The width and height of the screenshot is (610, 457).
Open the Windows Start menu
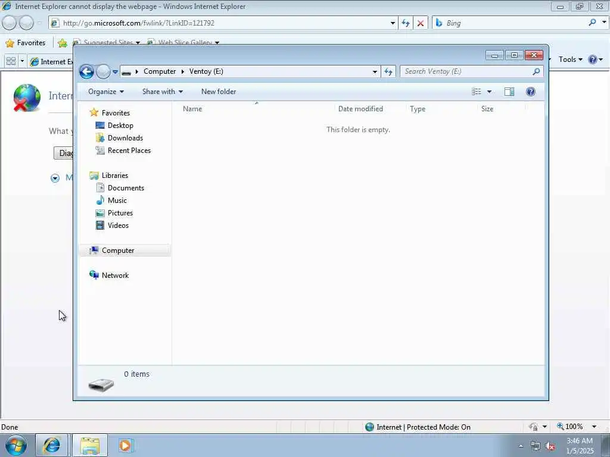click(x=15, y=445)
